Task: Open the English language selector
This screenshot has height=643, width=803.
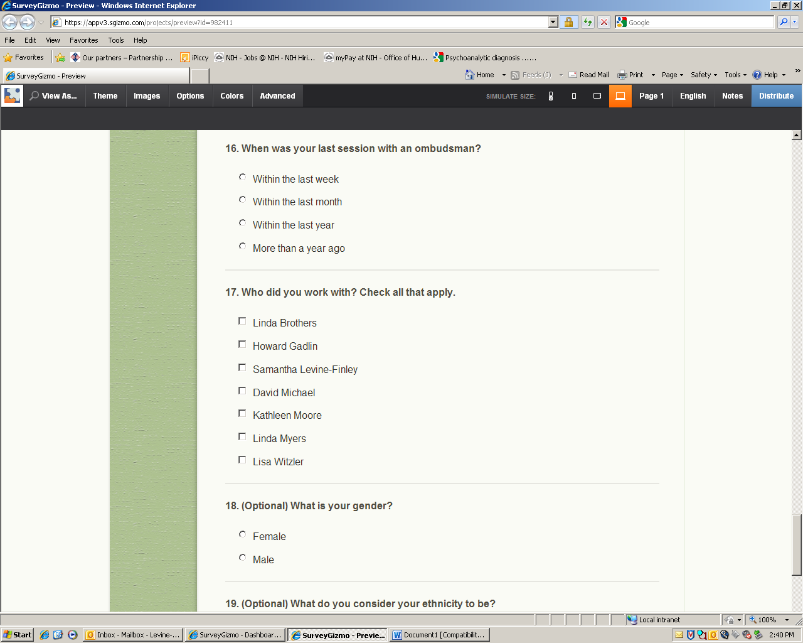Action: (693, 96)
